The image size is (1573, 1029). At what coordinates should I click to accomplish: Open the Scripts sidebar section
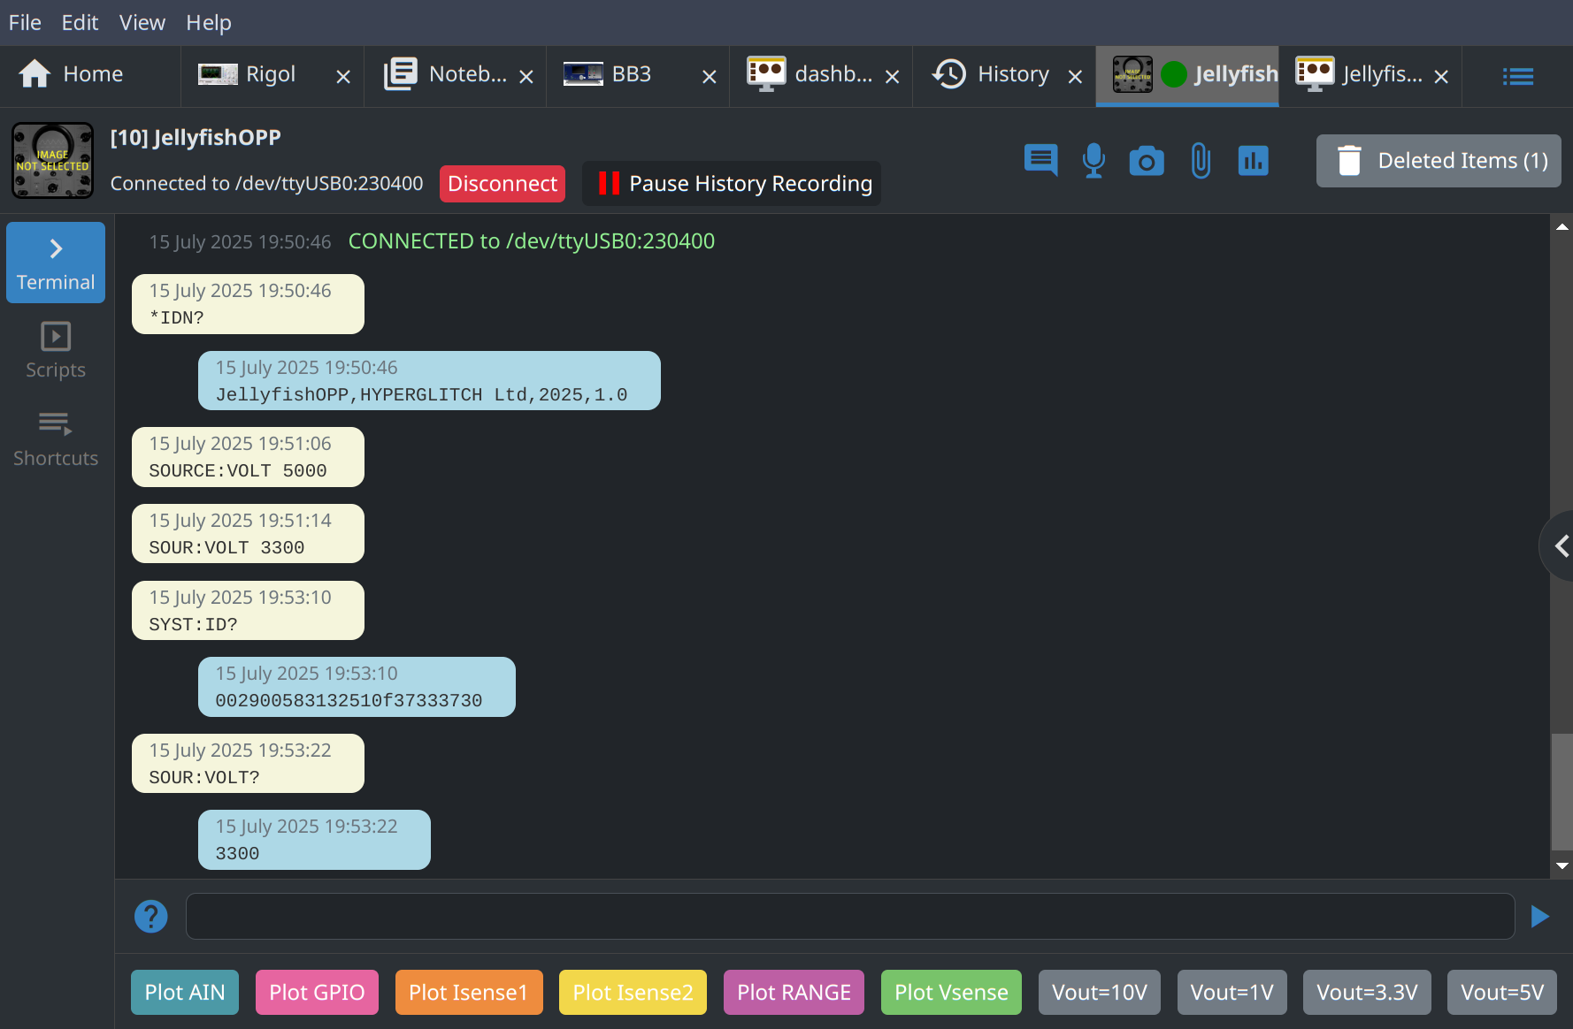(x=56, y=351)
